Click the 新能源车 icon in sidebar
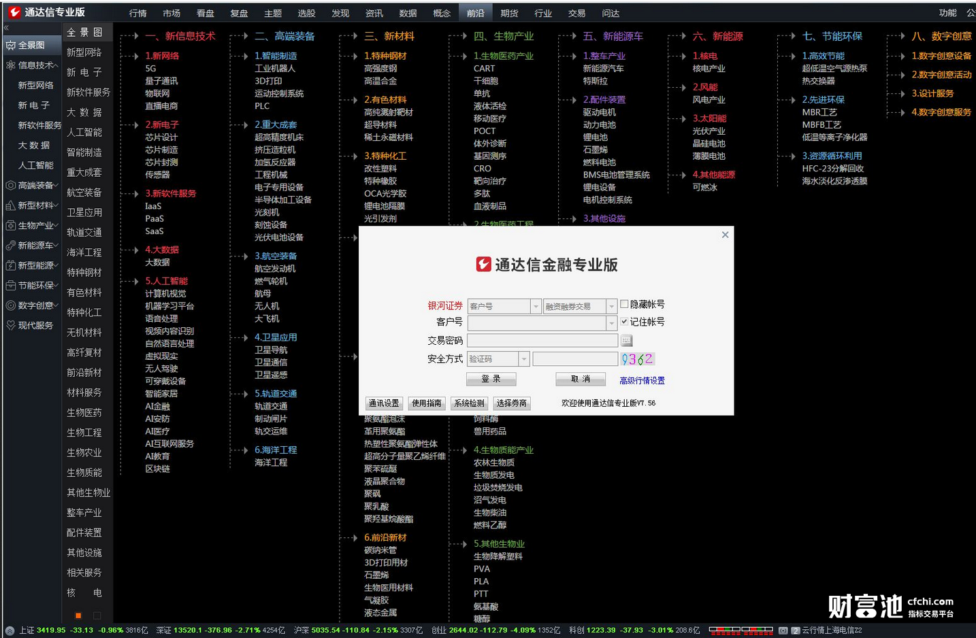The width and height of the screenshot is (976, 638). coord(10,246)
